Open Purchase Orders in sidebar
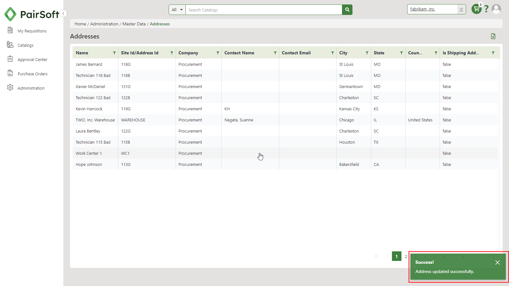Image resolution: width=509 pixels, height=286 pixels. (27, 74)
